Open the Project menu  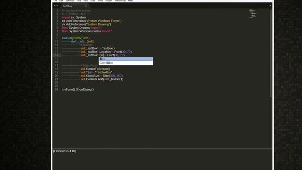(109, 1)
